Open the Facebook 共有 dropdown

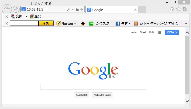123,24
